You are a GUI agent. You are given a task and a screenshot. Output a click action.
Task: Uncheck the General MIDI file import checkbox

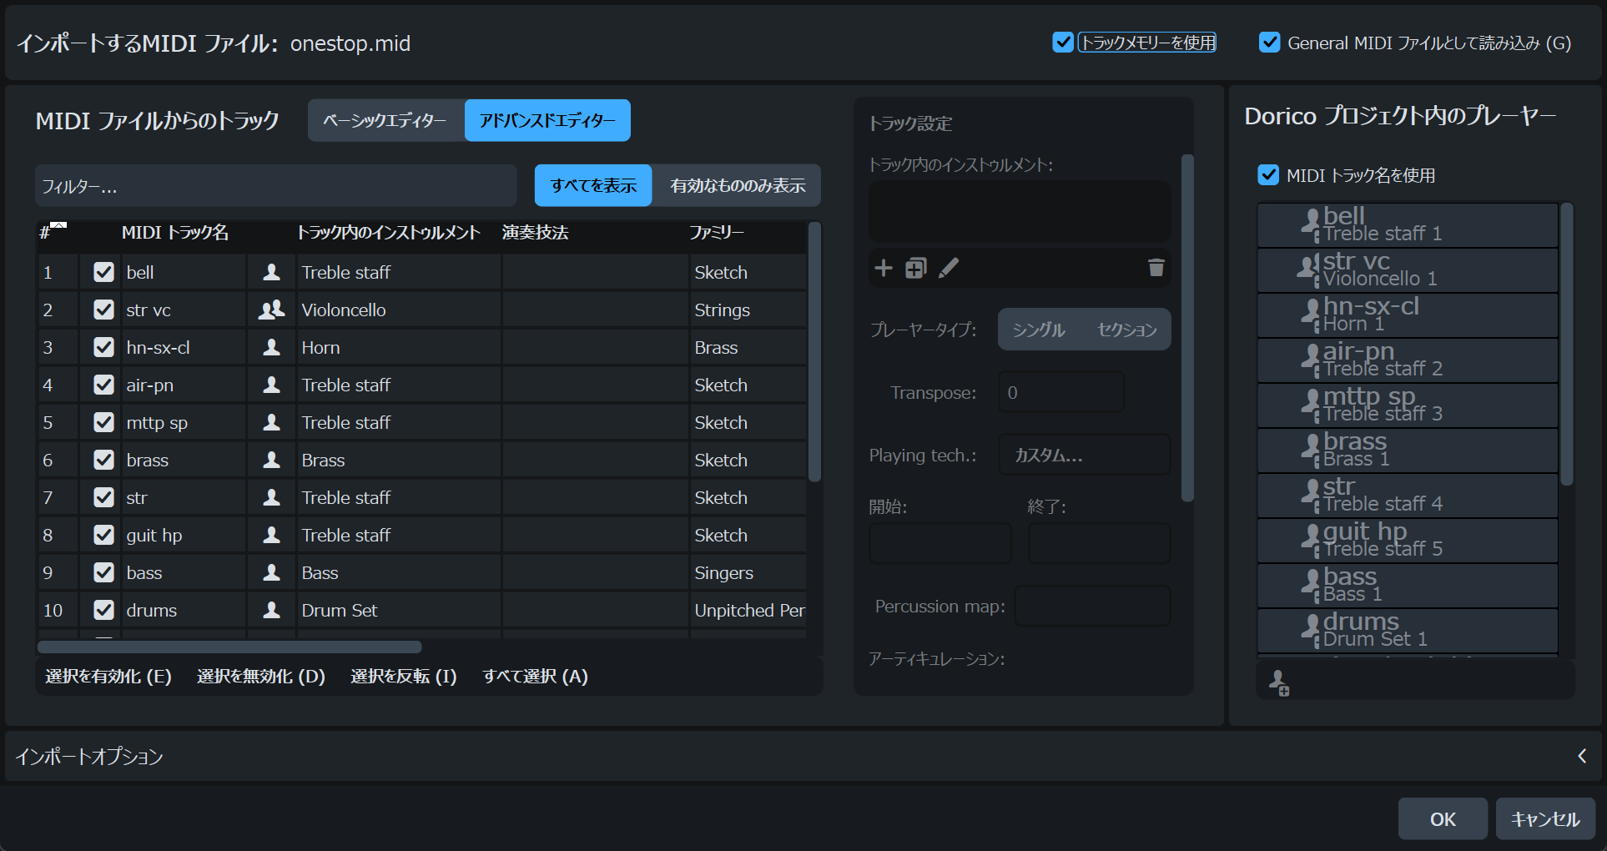(1269, 43)
